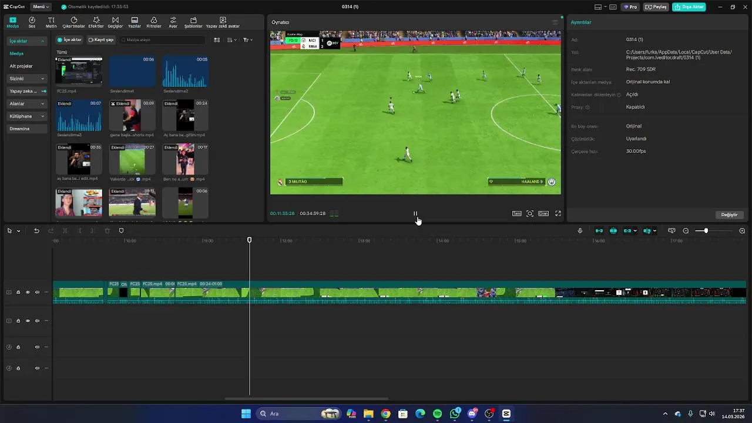
Task: Mute the first audio track
Action: tap(37, 347)
